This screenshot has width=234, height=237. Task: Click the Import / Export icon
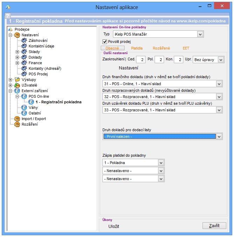pos(17,119)
